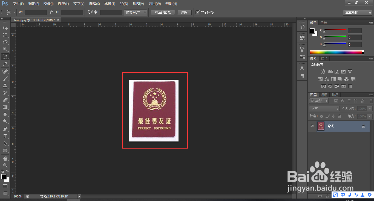Select the Hand tool
This screenshot has width=374, height=201.
tap(5, 158)
